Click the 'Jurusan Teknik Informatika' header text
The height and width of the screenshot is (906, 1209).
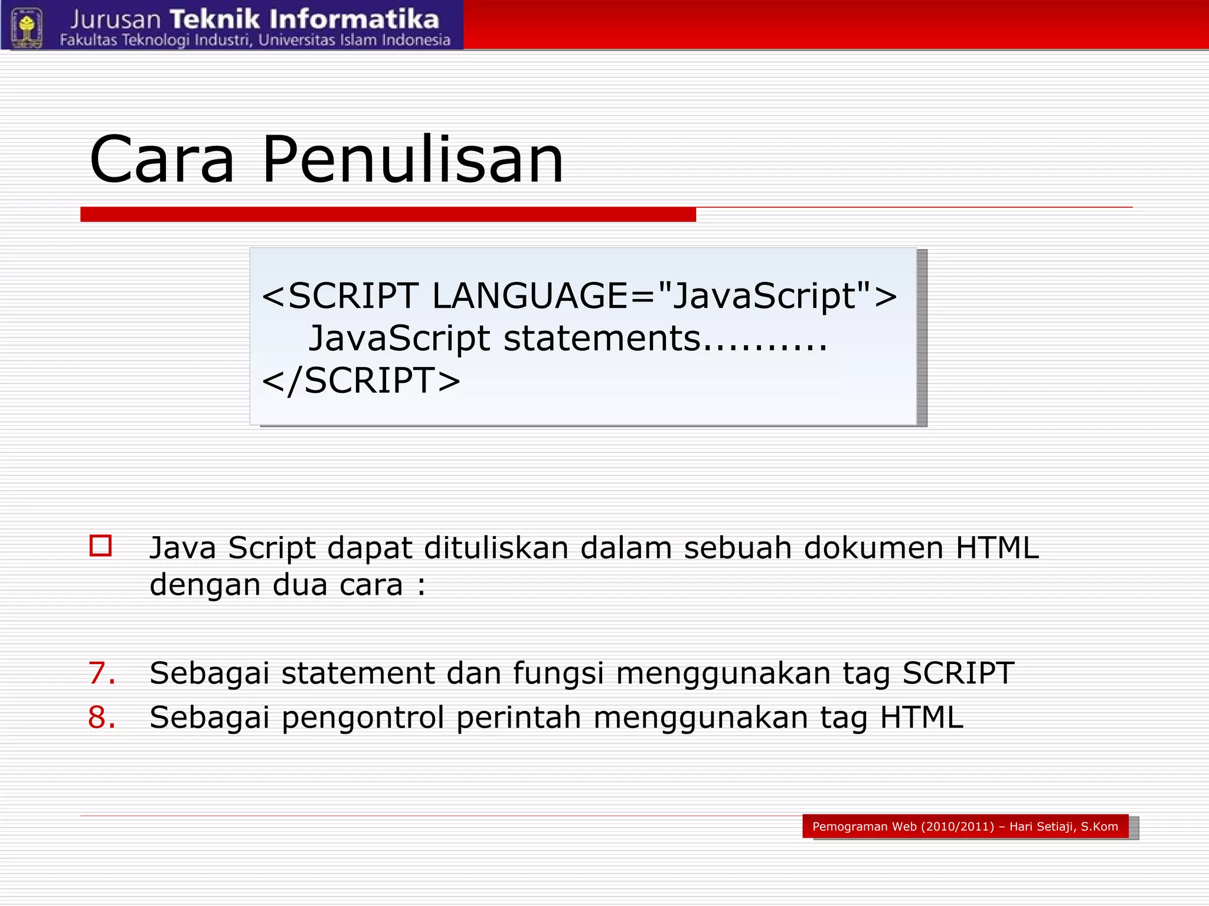click(x=255, y=19)
